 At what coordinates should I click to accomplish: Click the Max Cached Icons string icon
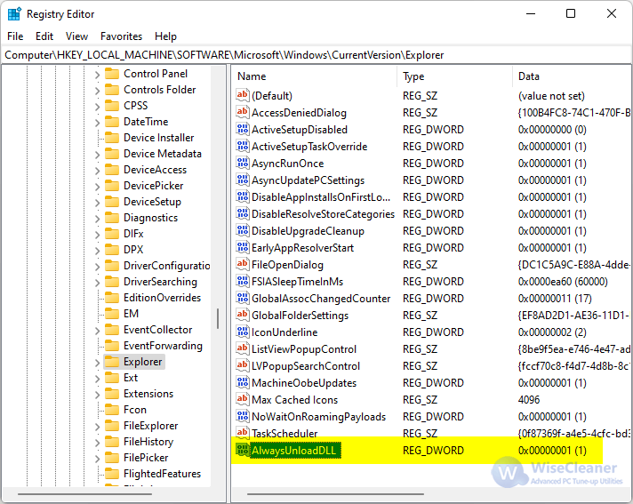click(x=242, y=399)
